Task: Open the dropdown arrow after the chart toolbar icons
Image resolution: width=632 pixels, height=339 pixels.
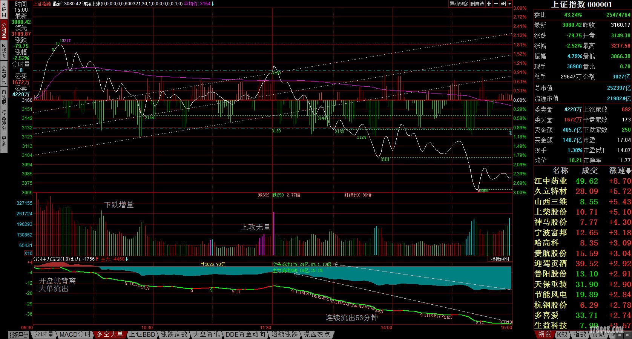Action: (510, 4)
